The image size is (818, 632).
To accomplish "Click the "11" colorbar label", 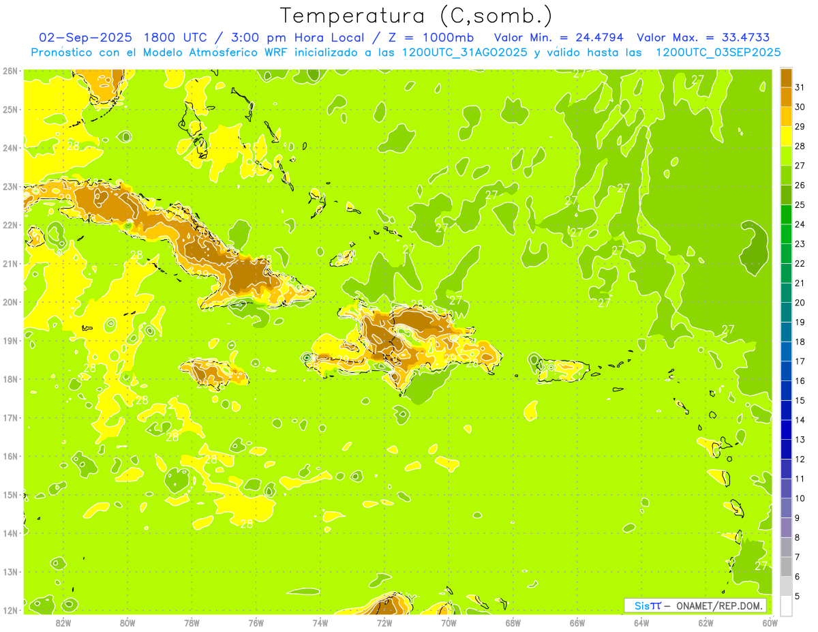I will point(800,479).
